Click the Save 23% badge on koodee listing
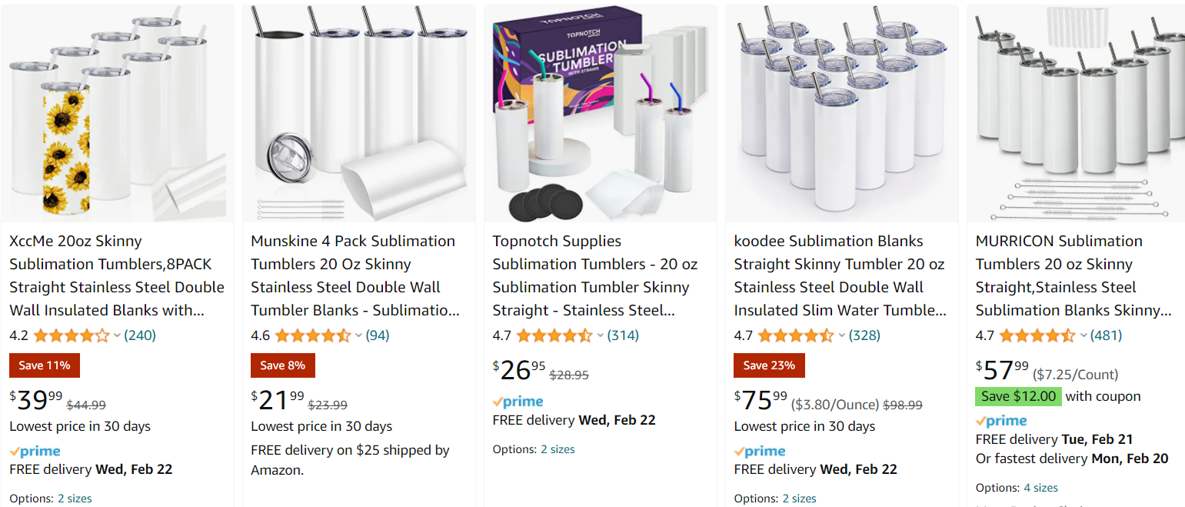The height and width of the screenshot is (507, 1185). [x=769, y=365]
